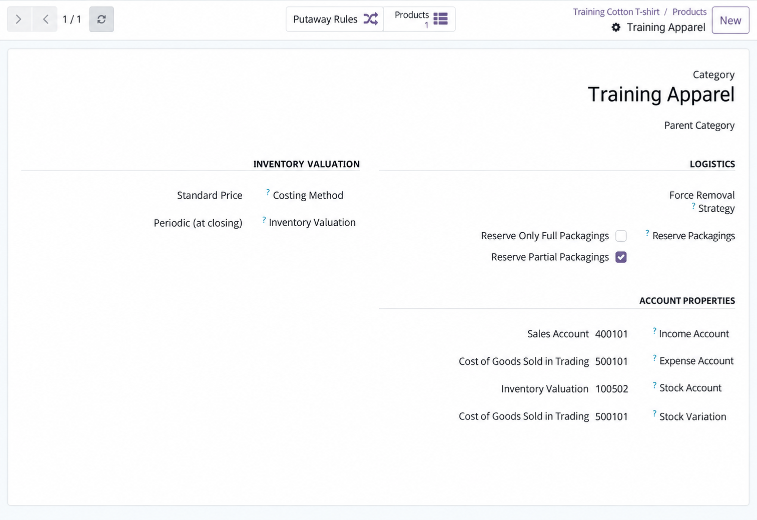Show help for Costing Method
The image size is (757, 520).
pos(268,192)
